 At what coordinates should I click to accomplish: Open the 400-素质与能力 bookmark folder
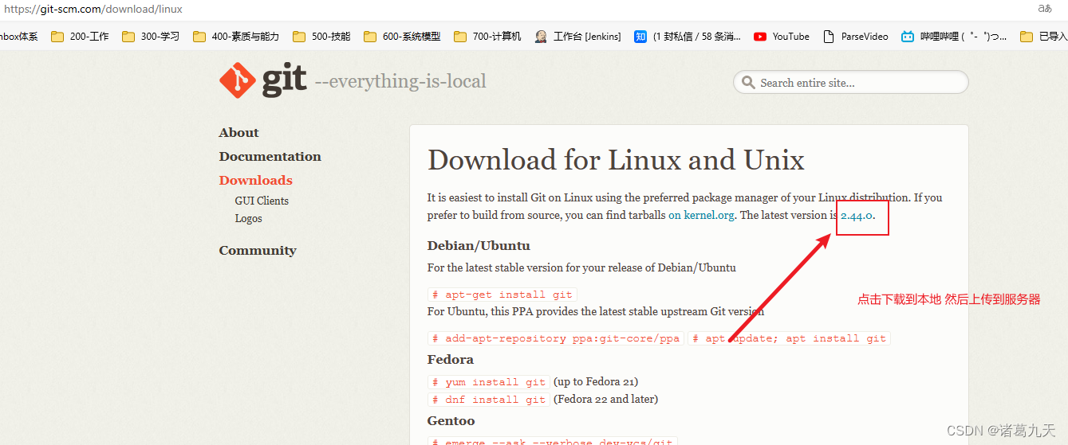[x=236, y=36]
